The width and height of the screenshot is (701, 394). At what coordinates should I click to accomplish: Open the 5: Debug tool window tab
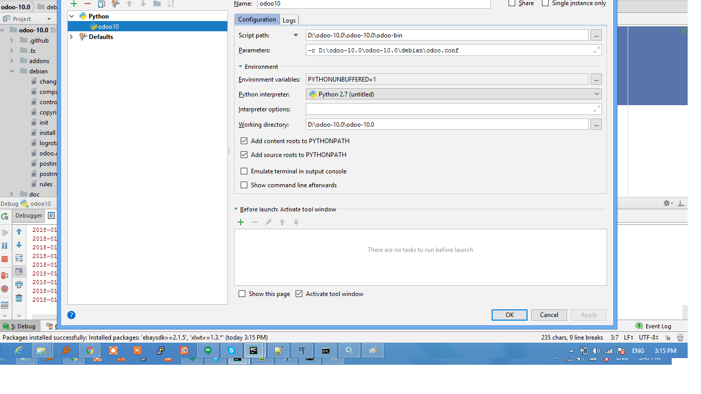[x=19, y=326]
